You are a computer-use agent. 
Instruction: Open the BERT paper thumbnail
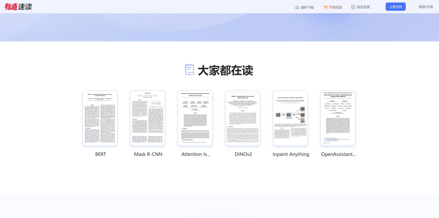coord(100,118)
